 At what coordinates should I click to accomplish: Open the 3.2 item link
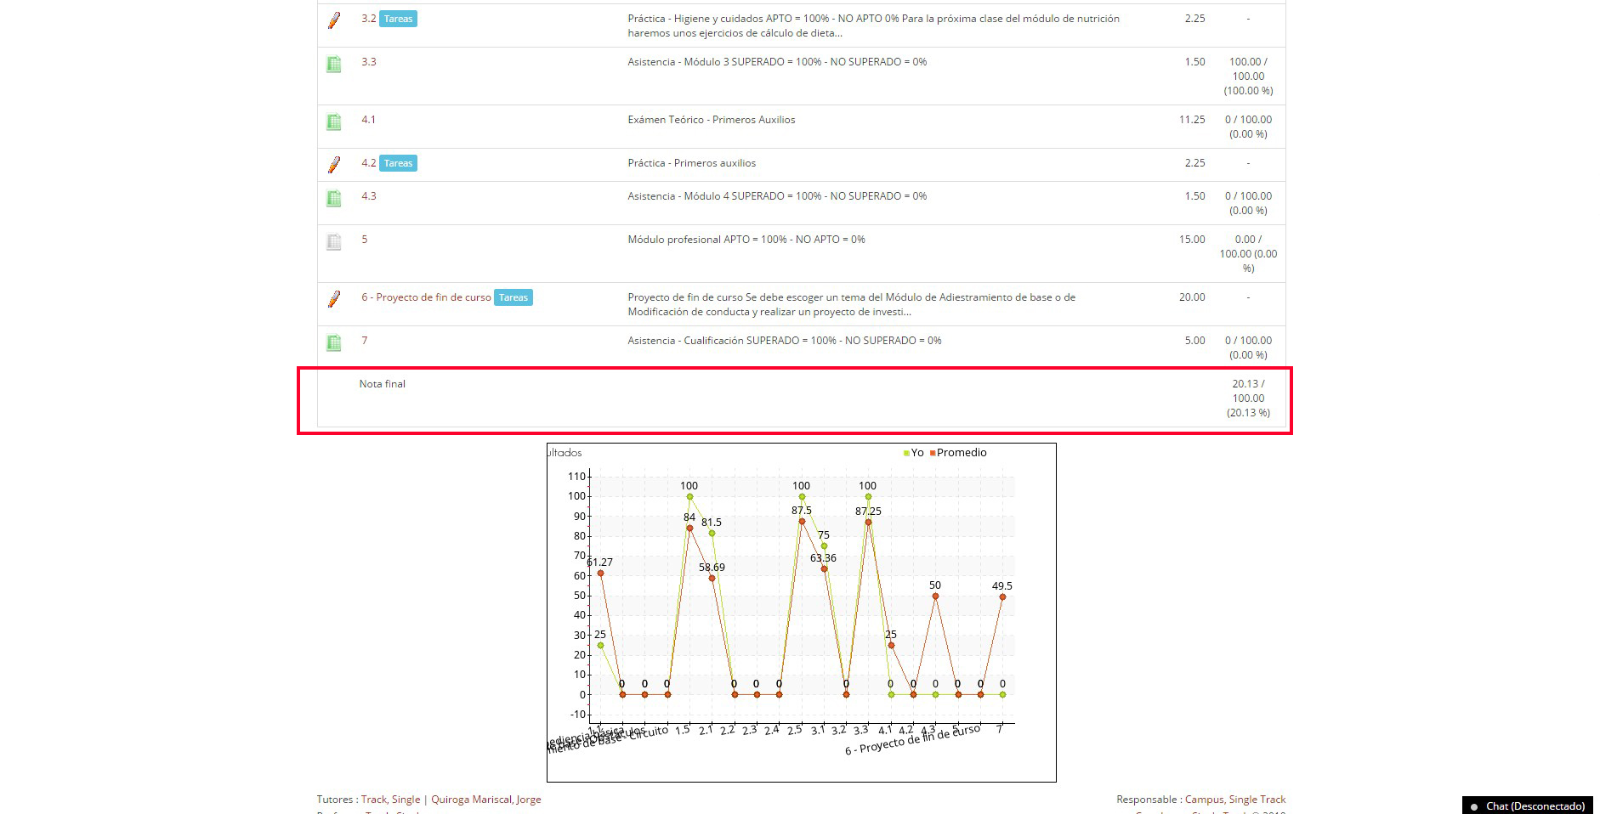[x=368, y=18]
